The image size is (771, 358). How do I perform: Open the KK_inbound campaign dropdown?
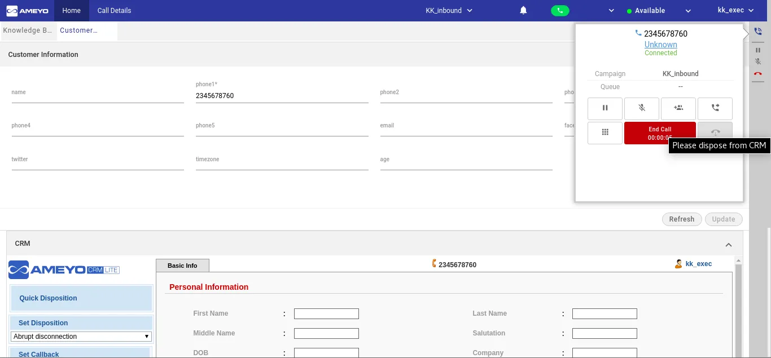pos(449,11)
